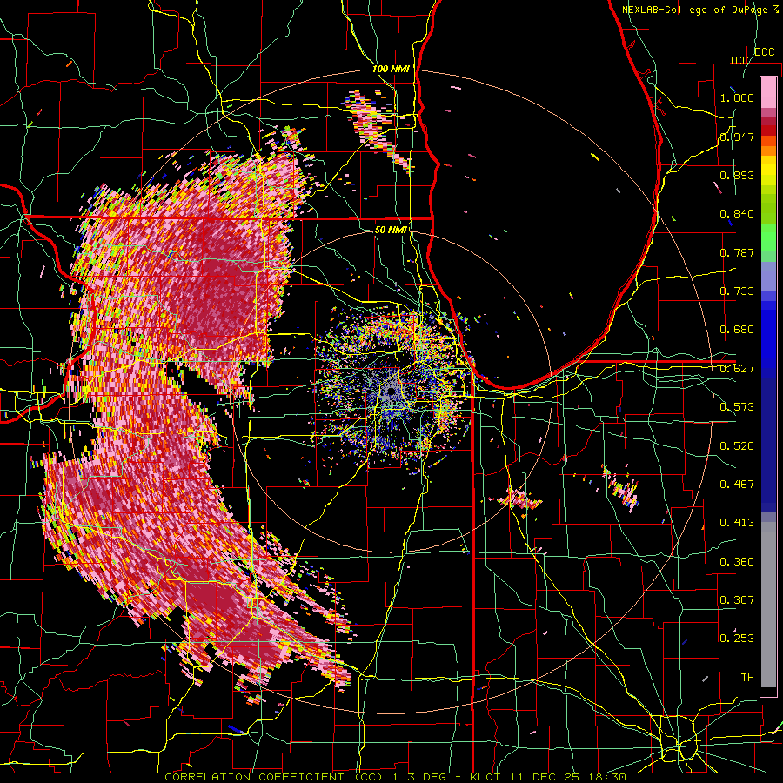Click the gray color bar segment

768,605
